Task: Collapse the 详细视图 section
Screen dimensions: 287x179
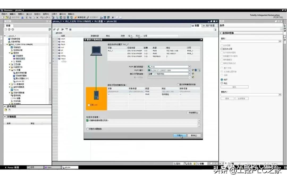Action: tap(5, 116)
